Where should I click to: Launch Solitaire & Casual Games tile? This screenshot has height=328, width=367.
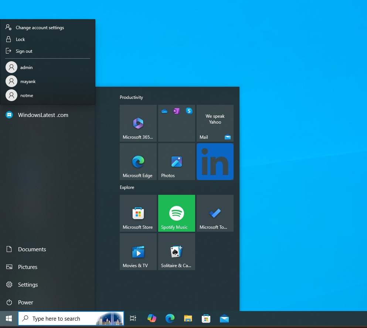pyautogui.click(x=177, y=252)
